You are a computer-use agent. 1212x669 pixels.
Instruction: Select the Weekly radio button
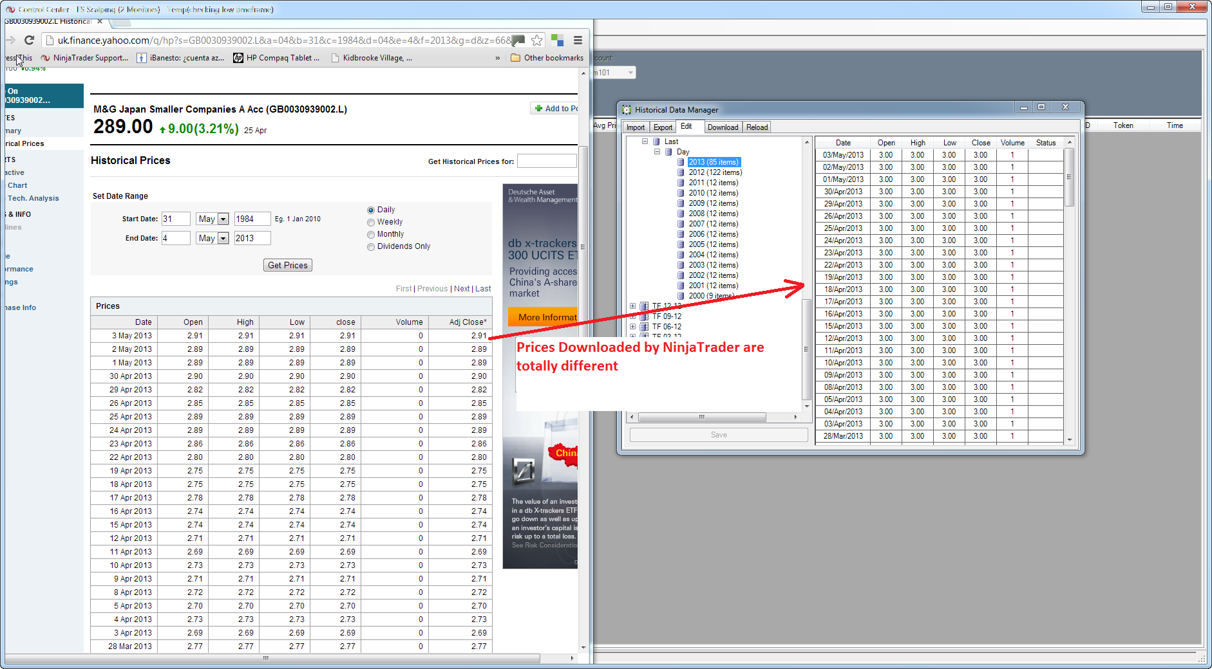pos(371,223)
